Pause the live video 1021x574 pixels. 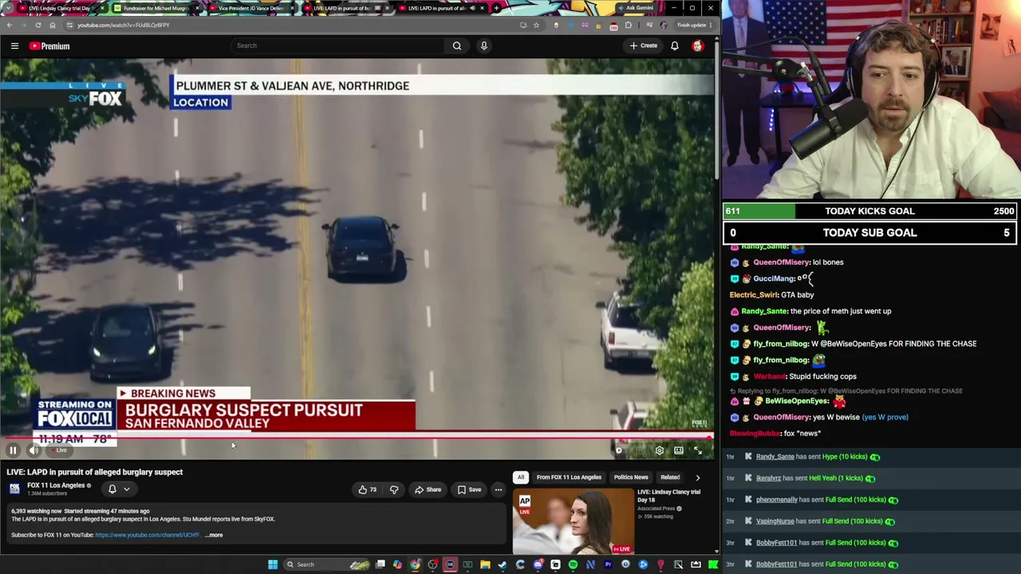13,450
